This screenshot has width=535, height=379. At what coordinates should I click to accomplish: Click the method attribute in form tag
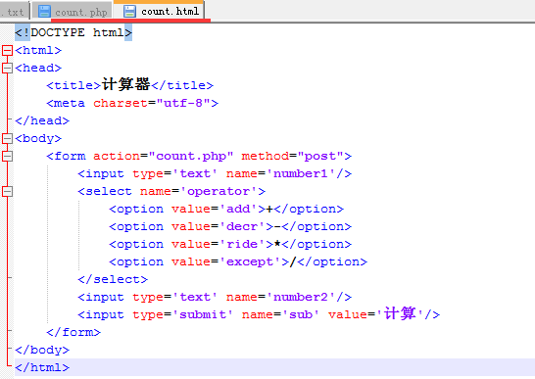[266, 157]
